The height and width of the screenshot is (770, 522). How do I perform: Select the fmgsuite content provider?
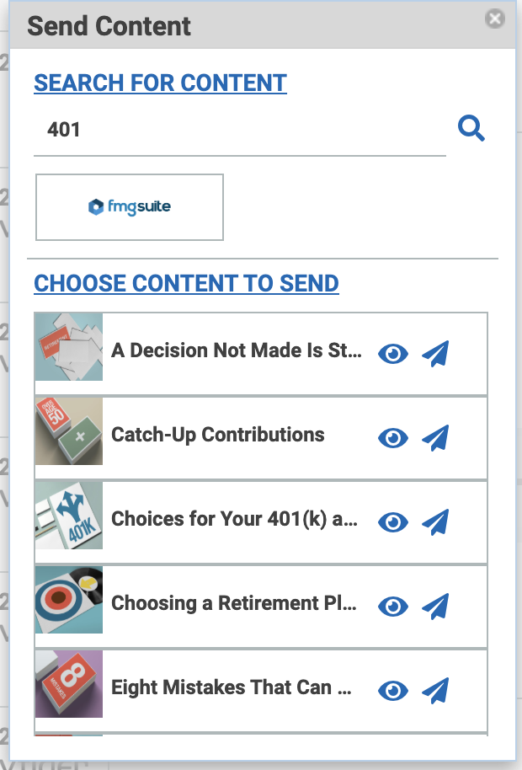tap(130, 207)
